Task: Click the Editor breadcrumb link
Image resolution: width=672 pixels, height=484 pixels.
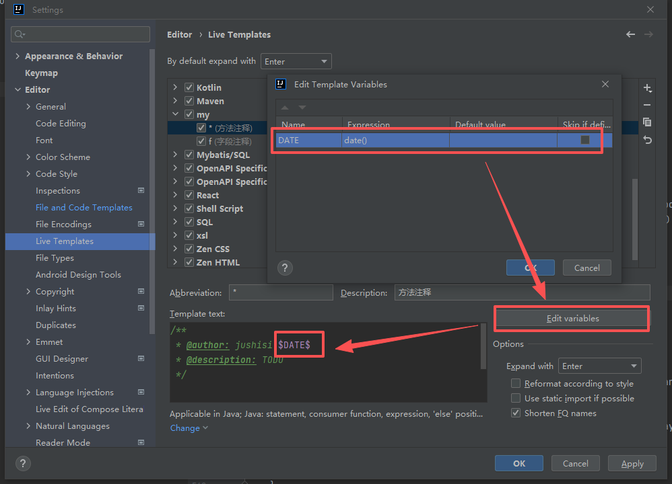Action: coord(180,35)
